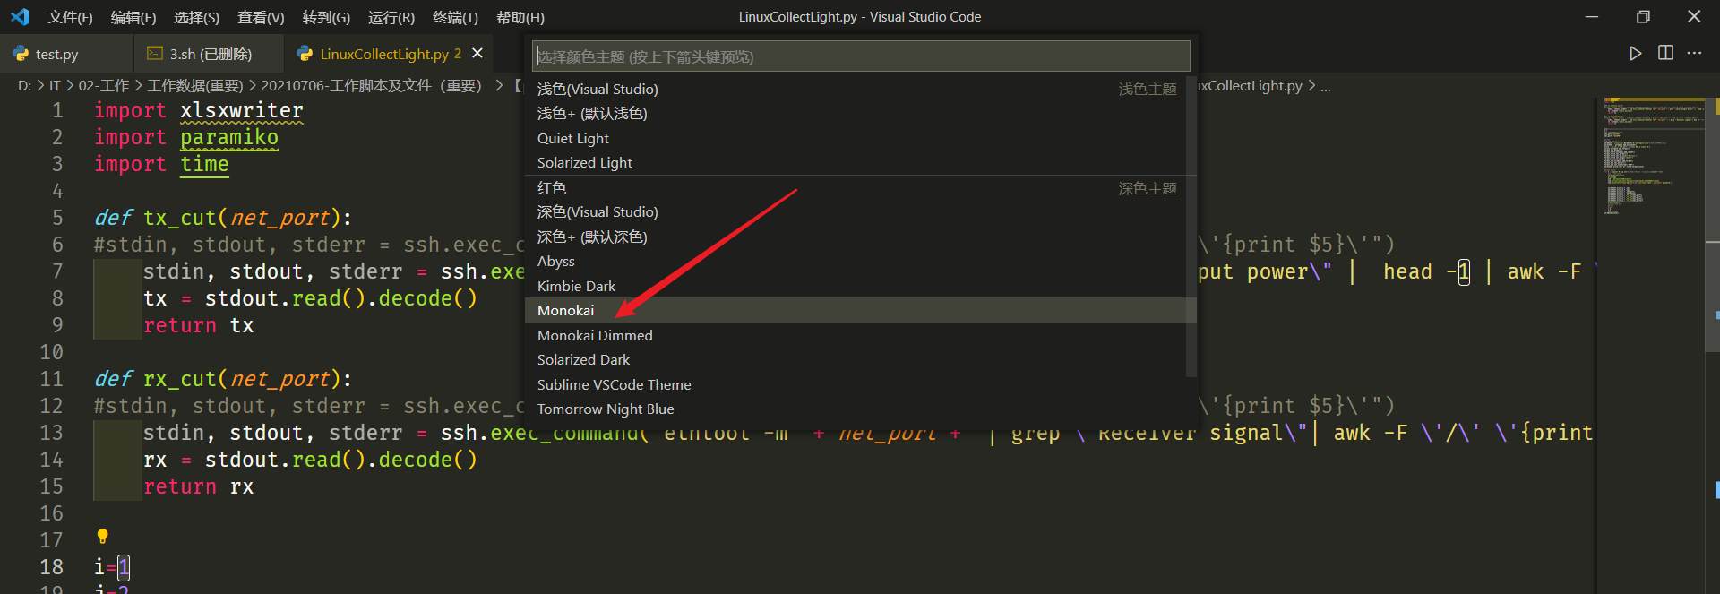Select Tomorrow Night Blue theme
Viewport: 1720px width, 594px height.
tap(860, 409)
